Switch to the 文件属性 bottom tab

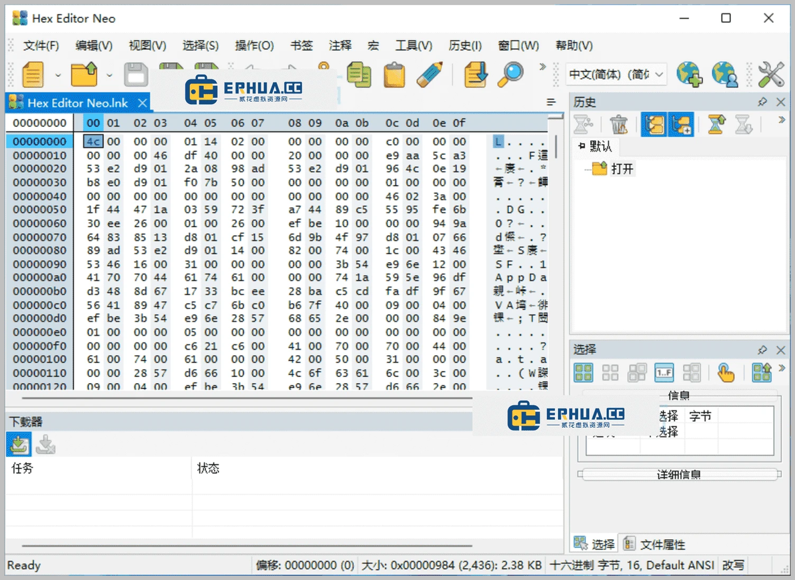coord(655,545)
